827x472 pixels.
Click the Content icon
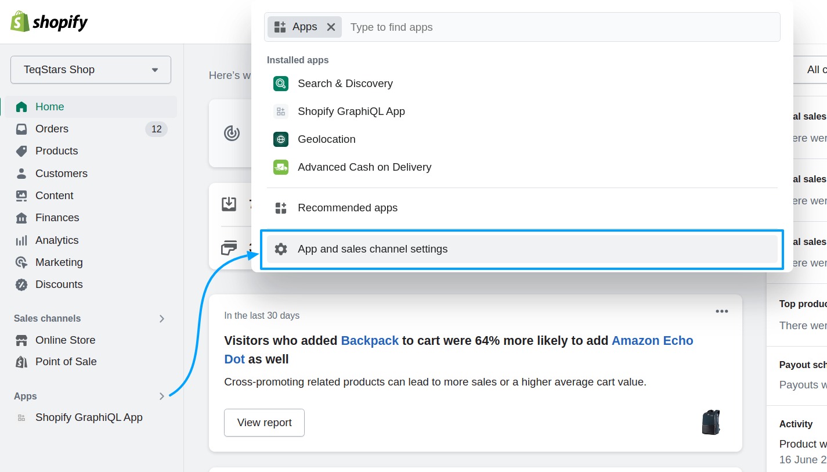pyautogui.click(x=21, y=196)
